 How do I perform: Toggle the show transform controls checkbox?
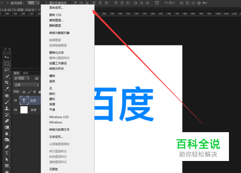(46, 3)
